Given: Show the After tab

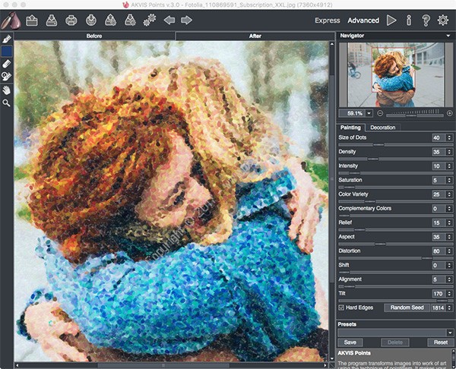Looking at the screenshot, I should pyautogui.click(x=255, y=36).
